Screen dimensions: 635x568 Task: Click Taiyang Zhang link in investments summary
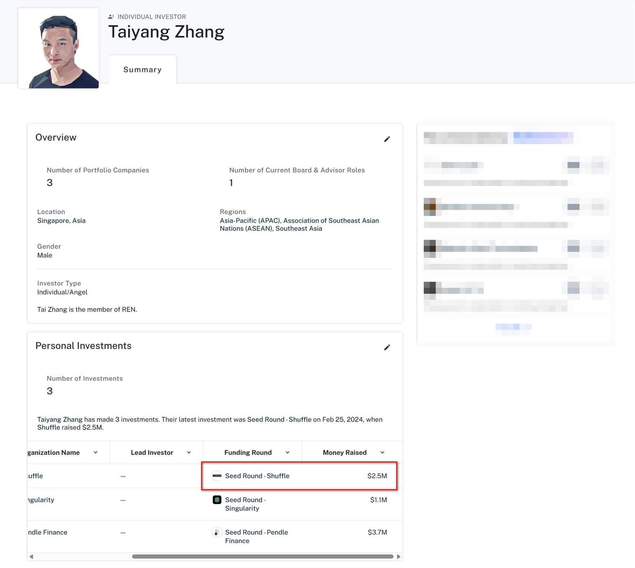[60, 419]
